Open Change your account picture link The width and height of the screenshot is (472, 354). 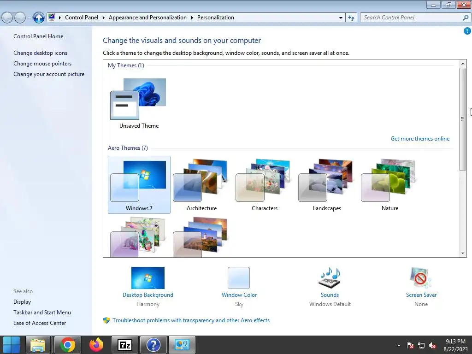(49, 74)
